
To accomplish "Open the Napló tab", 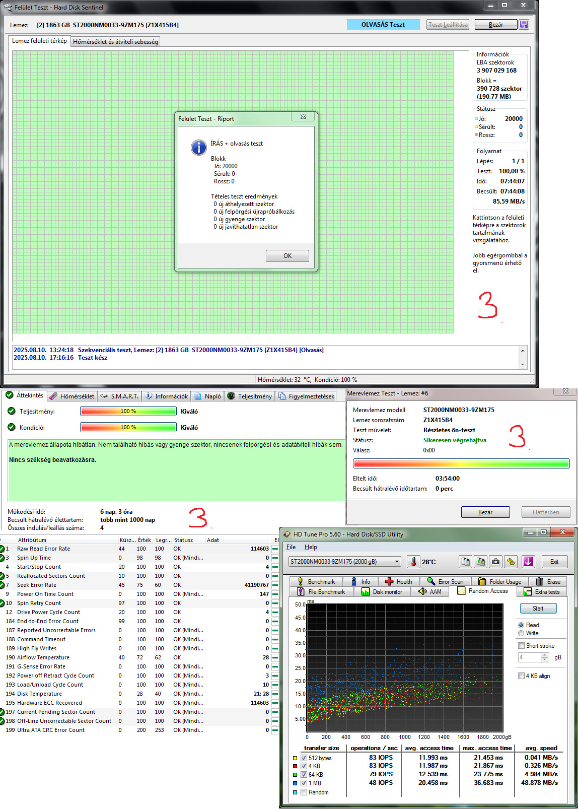I will (x=207, y=396).
